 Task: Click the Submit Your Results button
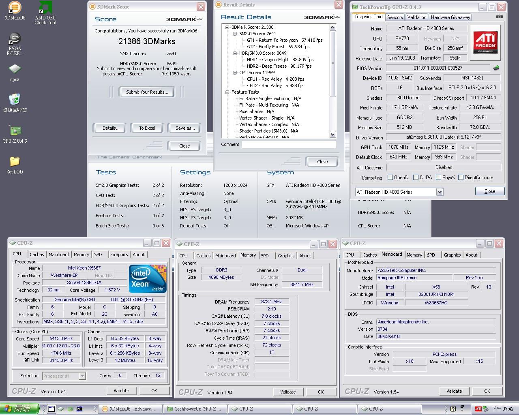(147, 92)
